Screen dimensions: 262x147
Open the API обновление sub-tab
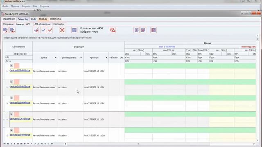point(43,24)
